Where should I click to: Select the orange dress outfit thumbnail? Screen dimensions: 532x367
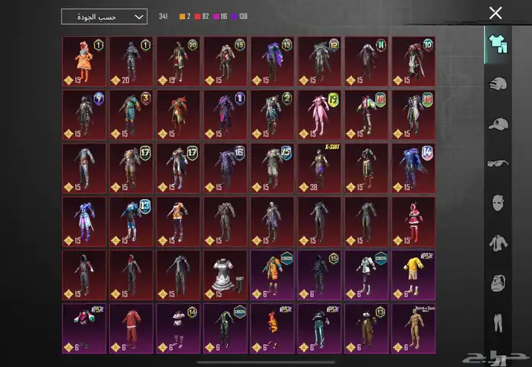click(x=84, y=61)
